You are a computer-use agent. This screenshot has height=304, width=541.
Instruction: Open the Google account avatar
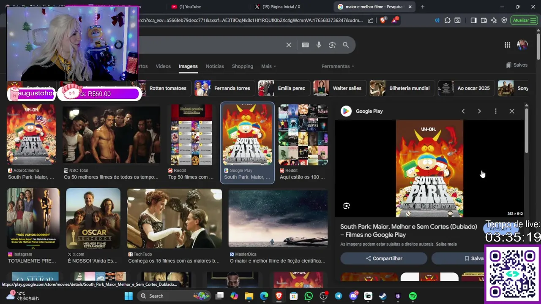[x=522, y=45]
